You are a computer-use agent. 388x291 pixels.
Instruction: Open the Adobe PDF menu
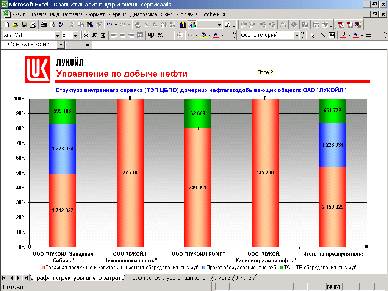214,14
